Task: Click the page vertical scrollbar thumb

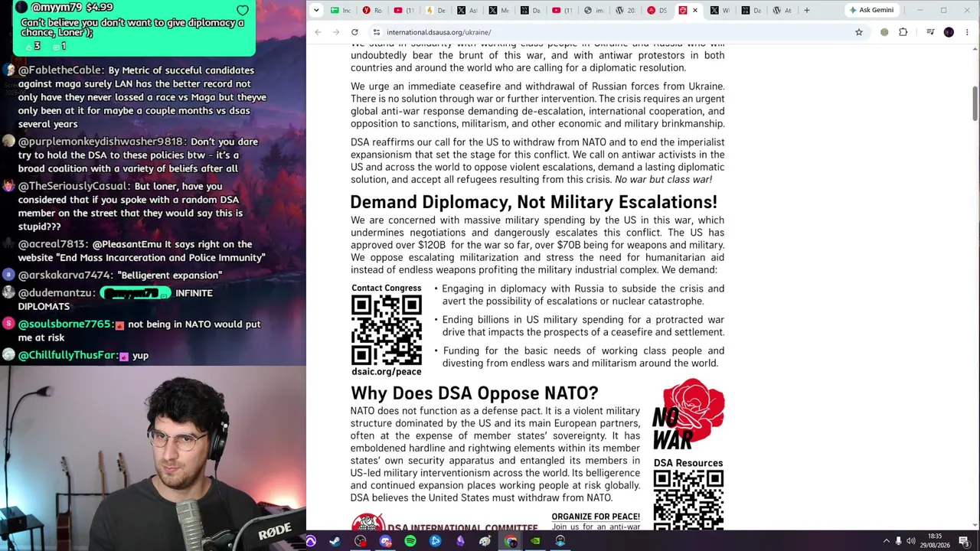Action: (975, 103)
